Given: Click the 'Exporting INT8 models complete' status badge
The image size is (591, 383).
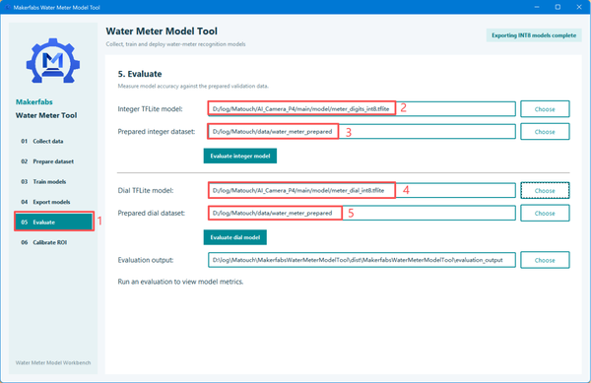Looking at the screenshot, I should [534, 35].
